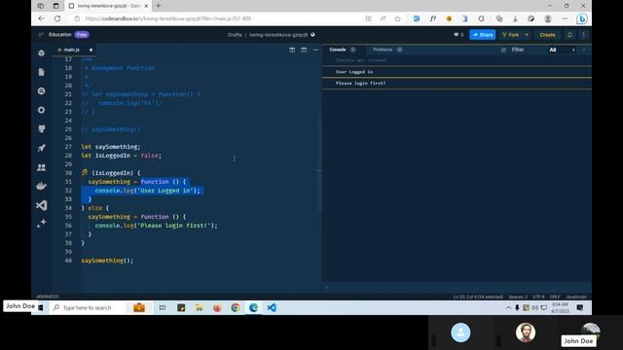Switch to the Problems tab

pos(383,50)
